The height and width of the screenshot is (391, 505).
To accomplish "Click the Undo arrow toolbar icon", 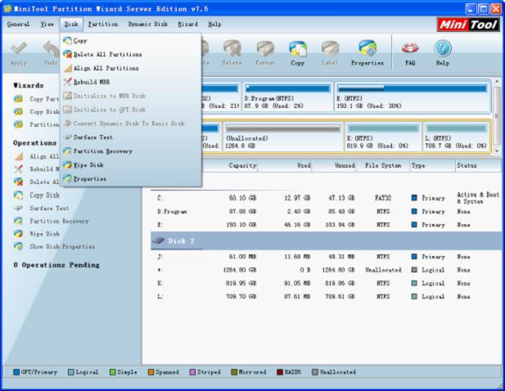I will point(52,48).
